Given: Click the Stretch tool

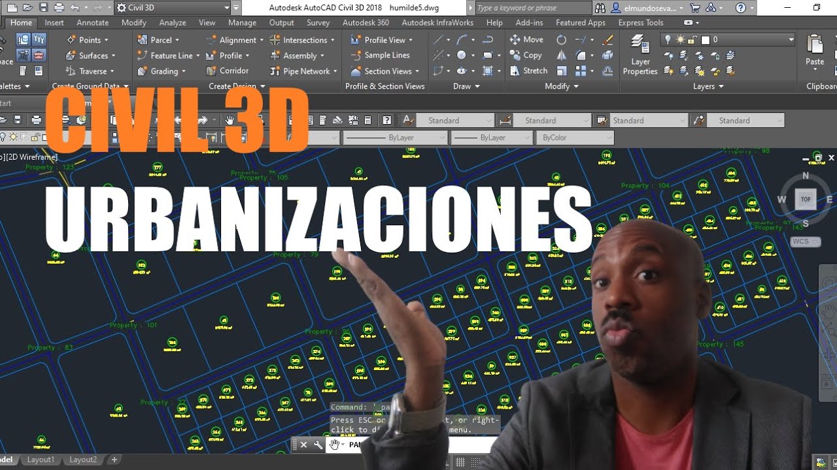Looking at the screenshot, I should point(528,71).
